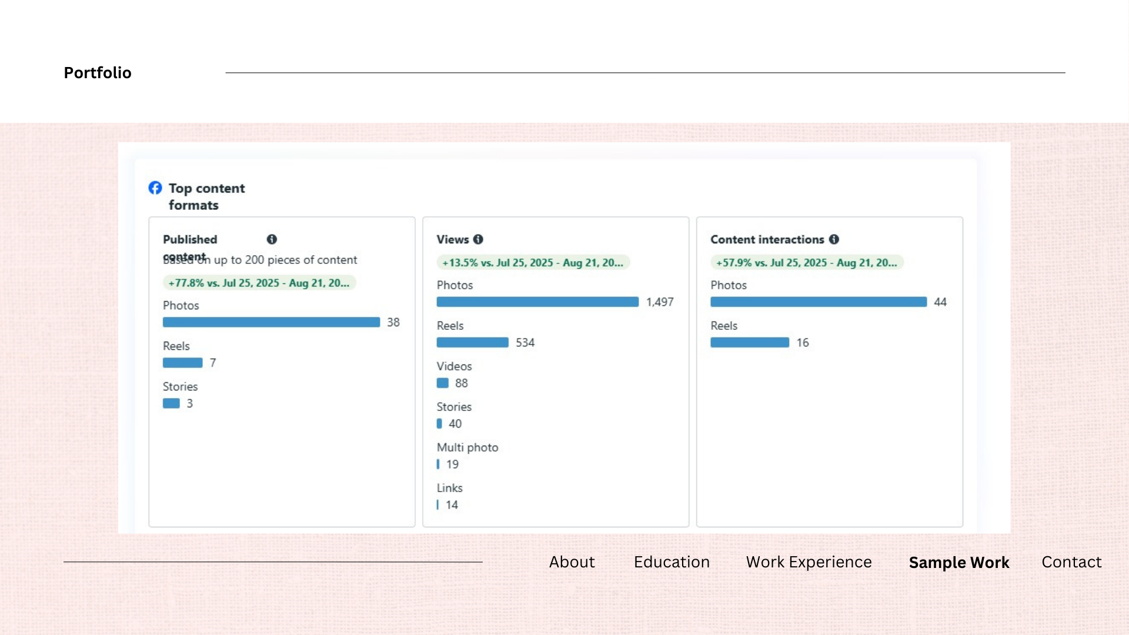The width and height of the screenshot is (1129, 635).
Task: Open the Contact page
Action: point(1071,562)
